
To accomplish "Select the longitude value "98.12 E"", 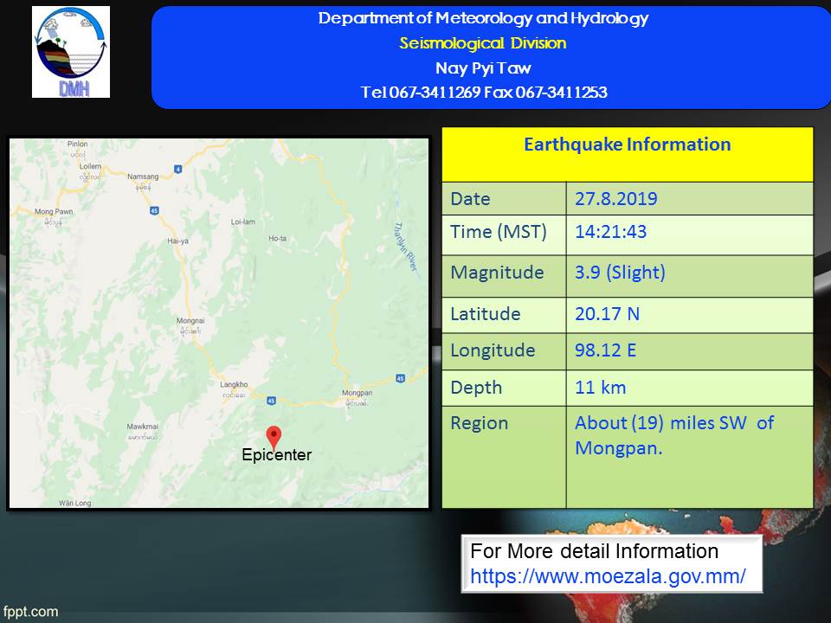I will [x=606, y=350].
